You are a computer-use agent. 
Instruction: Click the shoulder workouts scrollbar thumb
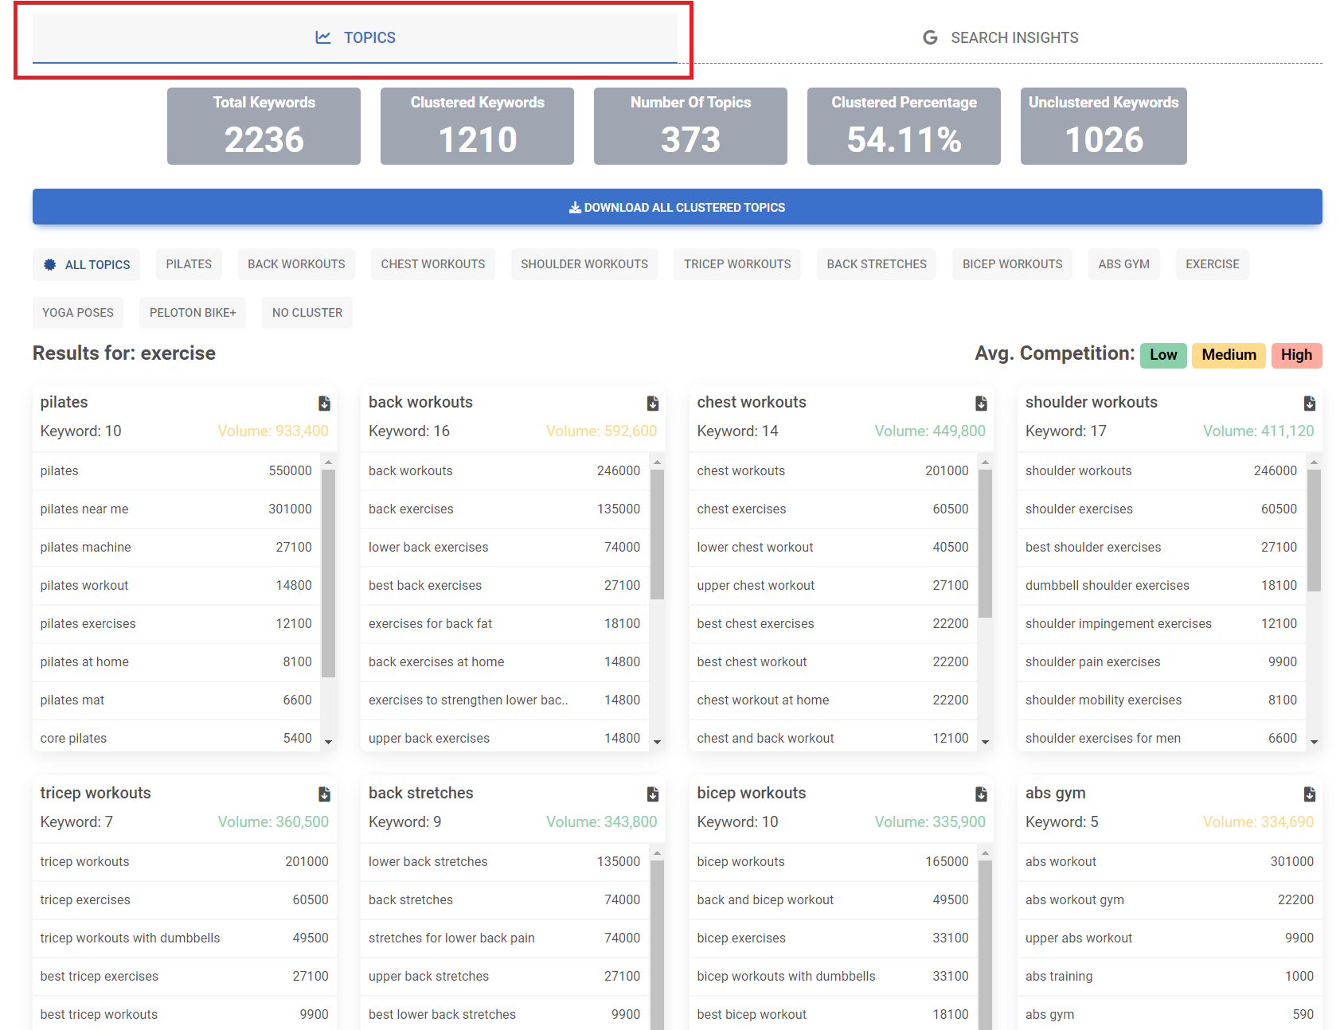(x=1314, y=530)
